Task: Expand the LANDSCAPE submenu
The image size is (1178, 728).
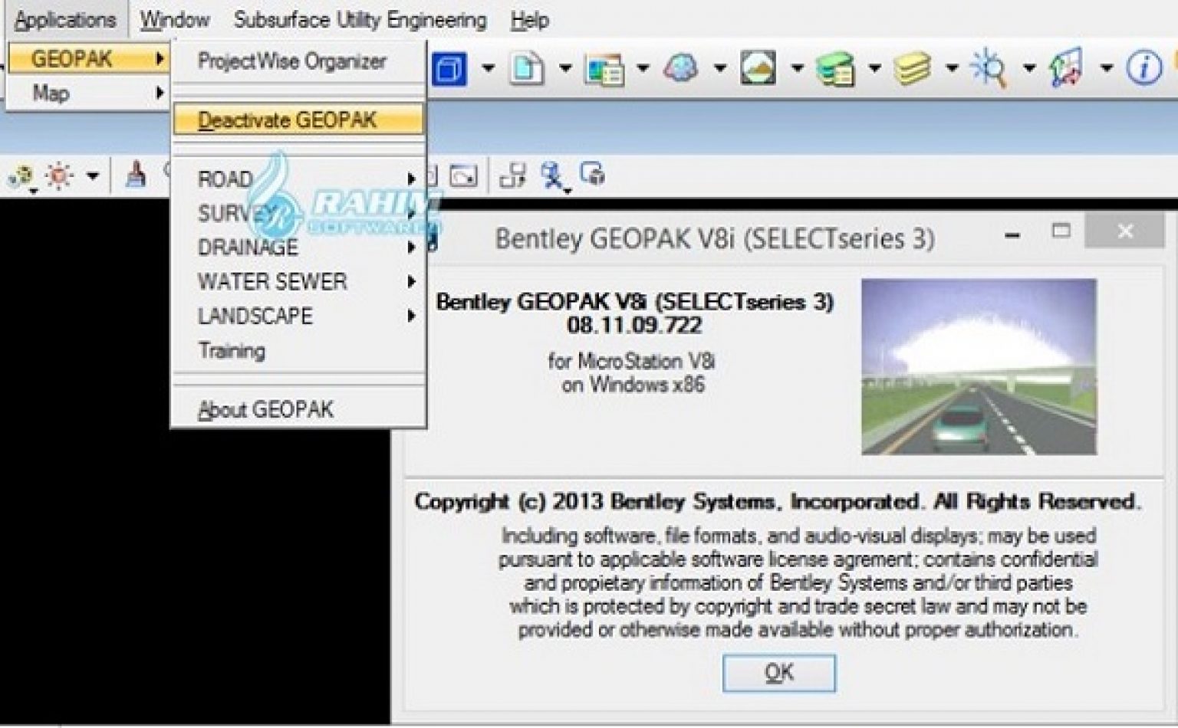Action: [x=298, y=316]
